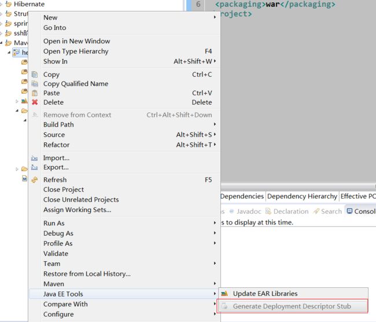Click the Export icon
This screenshot has width=376, height=322.
35,167
